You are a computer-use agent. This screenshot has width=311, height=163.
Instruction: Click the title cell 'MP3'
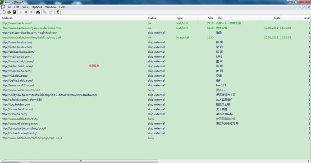[219, 56]
